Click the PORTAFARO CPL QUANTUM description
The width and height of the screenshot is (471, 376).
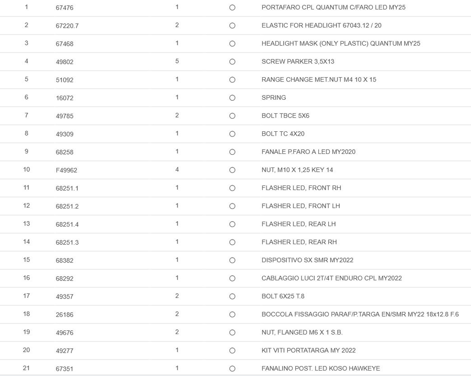[333, 8]
